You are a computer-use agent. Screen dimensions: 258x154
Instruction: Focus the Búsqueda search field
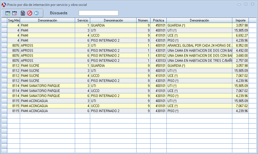(98, 13)
